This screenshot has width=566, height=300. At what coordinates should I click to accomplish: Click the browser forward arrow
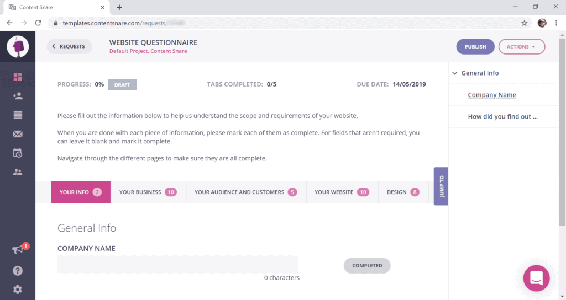pos(24,23)
